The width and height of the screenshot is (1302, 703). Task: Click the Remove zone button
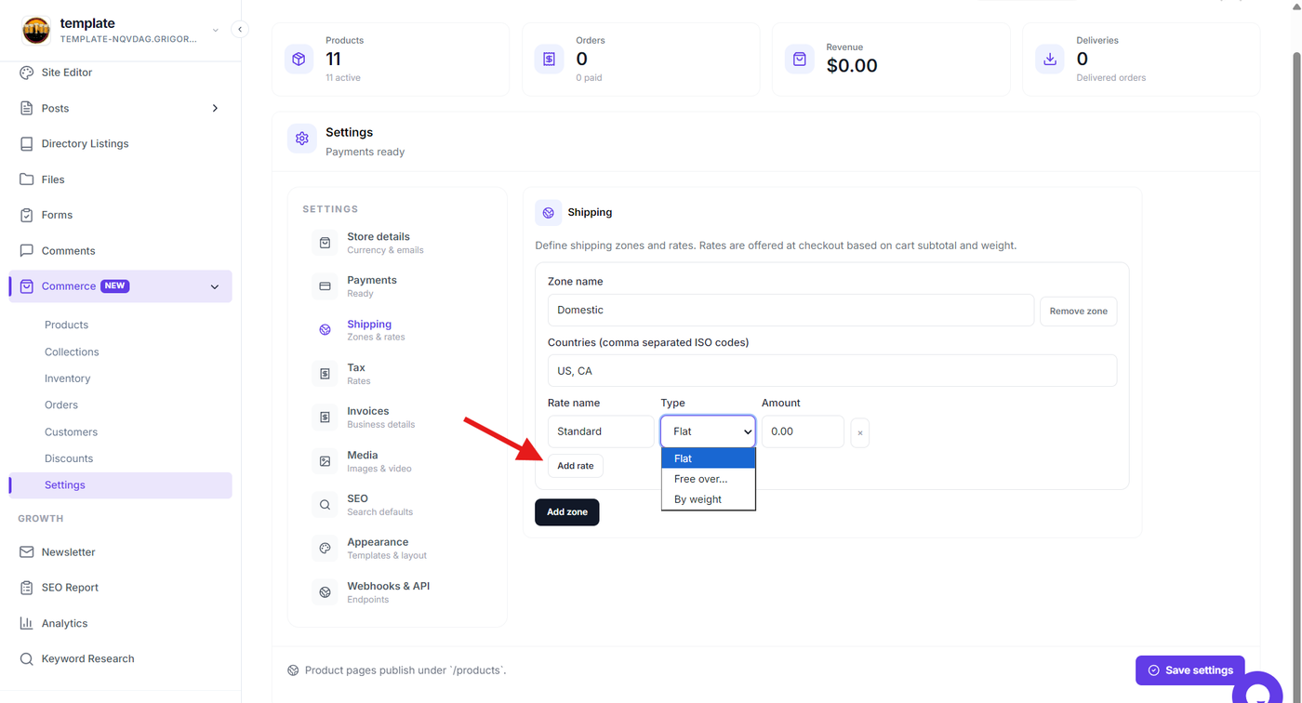click(x=1078, y=312)
